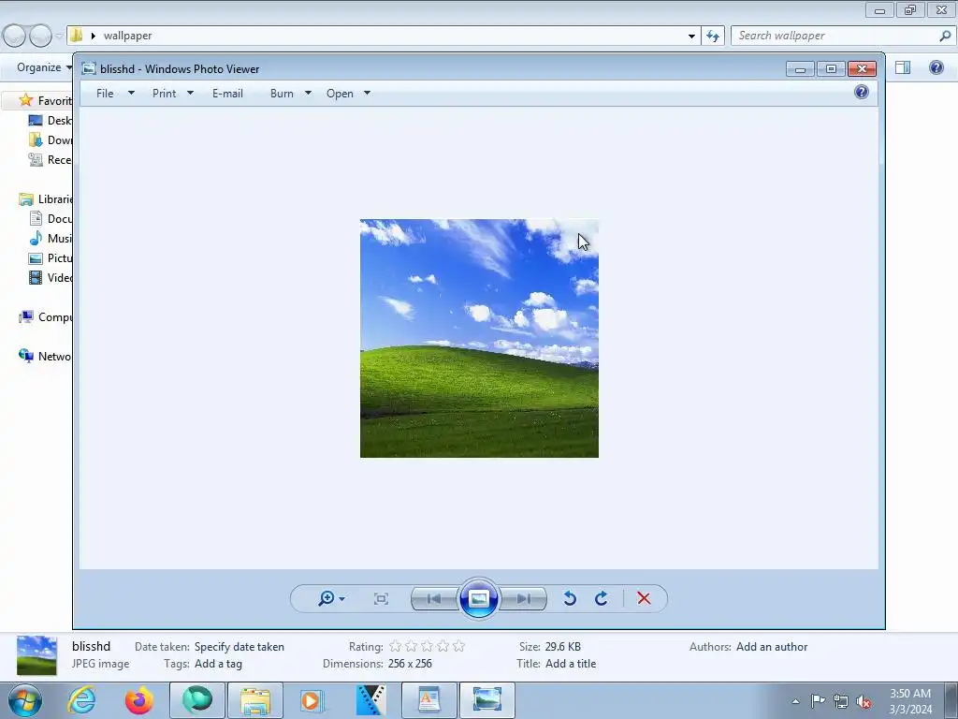Select Music library in the sidebar
Screen dimensions: 958x719
(x=51, y=238)
